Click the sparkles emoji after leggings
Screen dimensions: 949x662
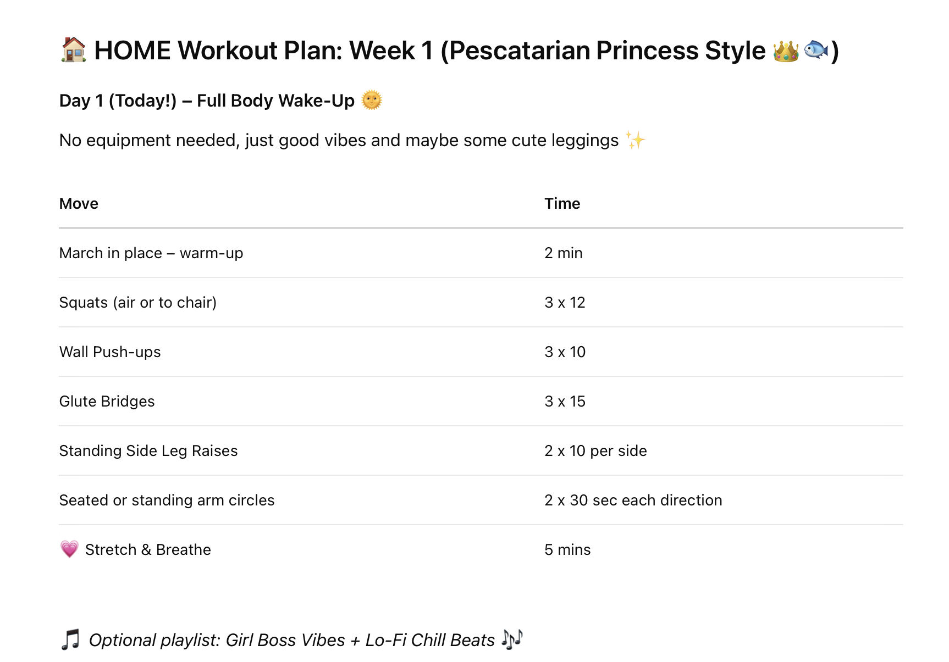tap(635, 140)
